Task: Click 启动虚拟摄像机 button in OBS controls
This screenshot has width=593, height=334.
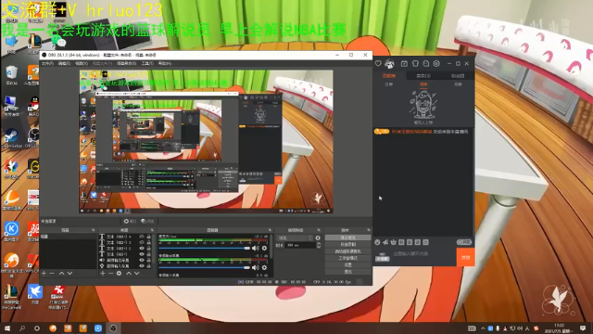Action: (347, 251)
